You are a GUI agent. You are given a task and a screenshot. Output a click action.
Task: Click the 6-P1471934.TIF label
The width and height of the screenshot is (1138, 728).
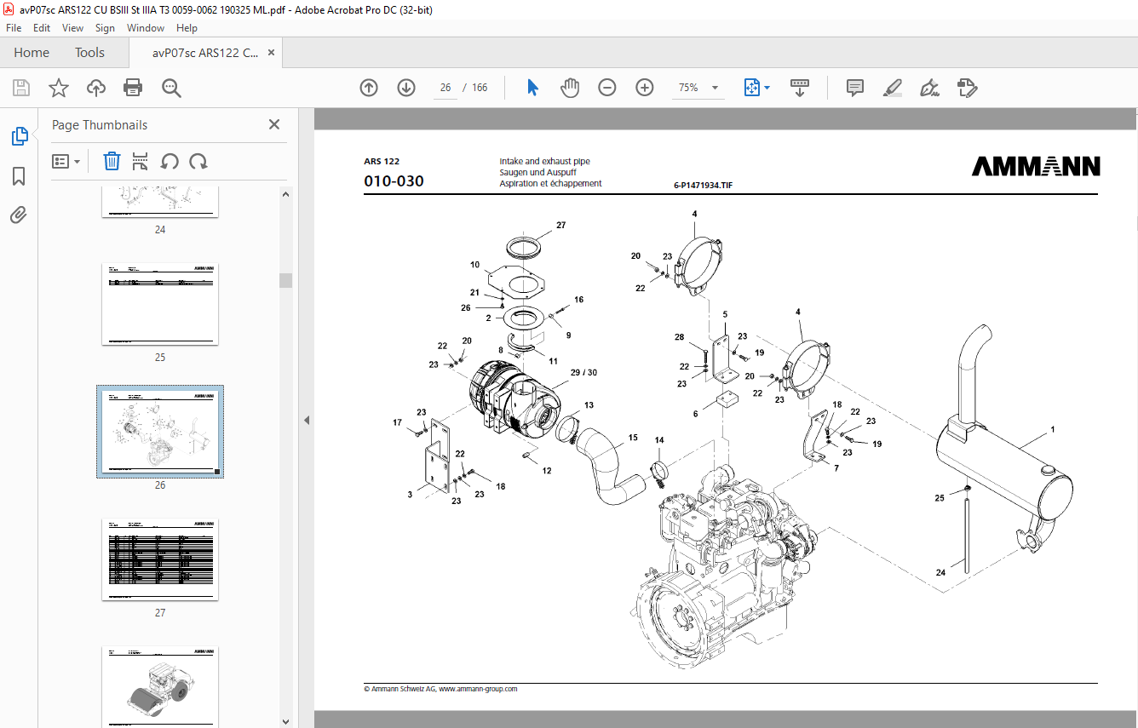(703, 185)
